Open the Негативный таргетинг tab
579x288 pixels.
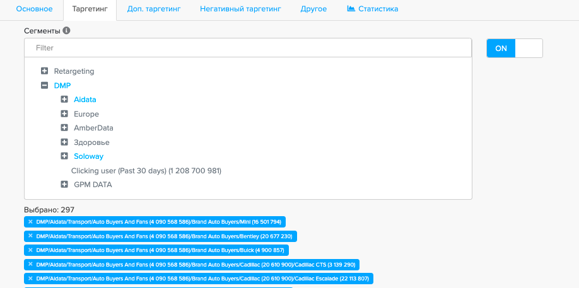click(x=240, y=9)
